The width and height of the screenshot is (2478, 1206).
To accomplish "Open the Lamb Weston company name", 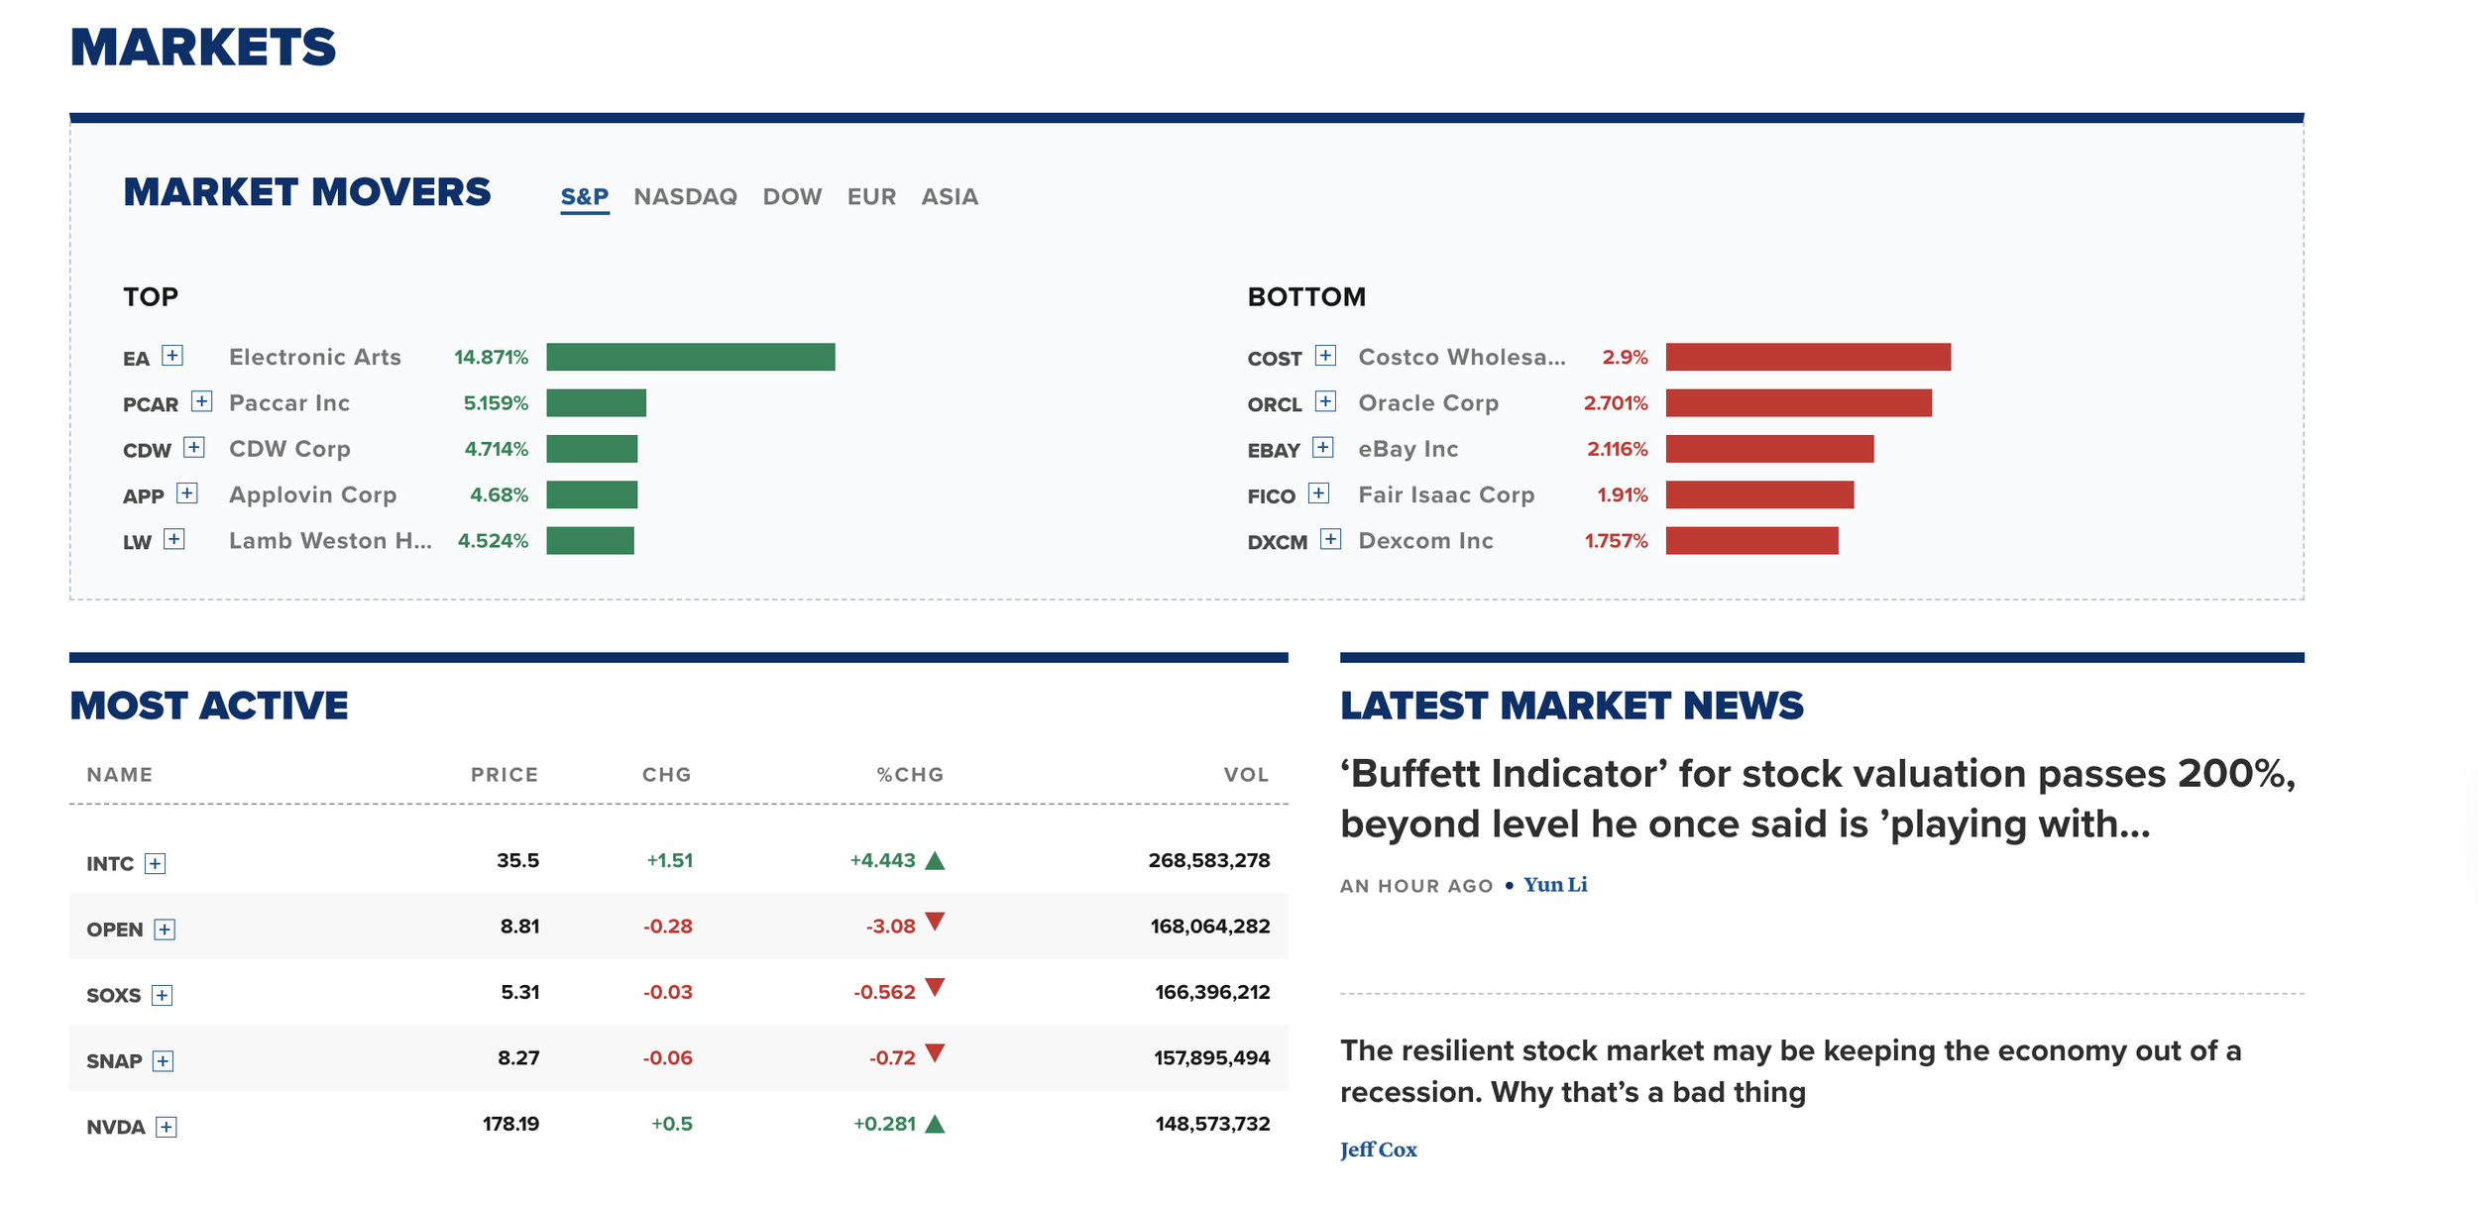I will pyautogui.click(x=329, y=541).
